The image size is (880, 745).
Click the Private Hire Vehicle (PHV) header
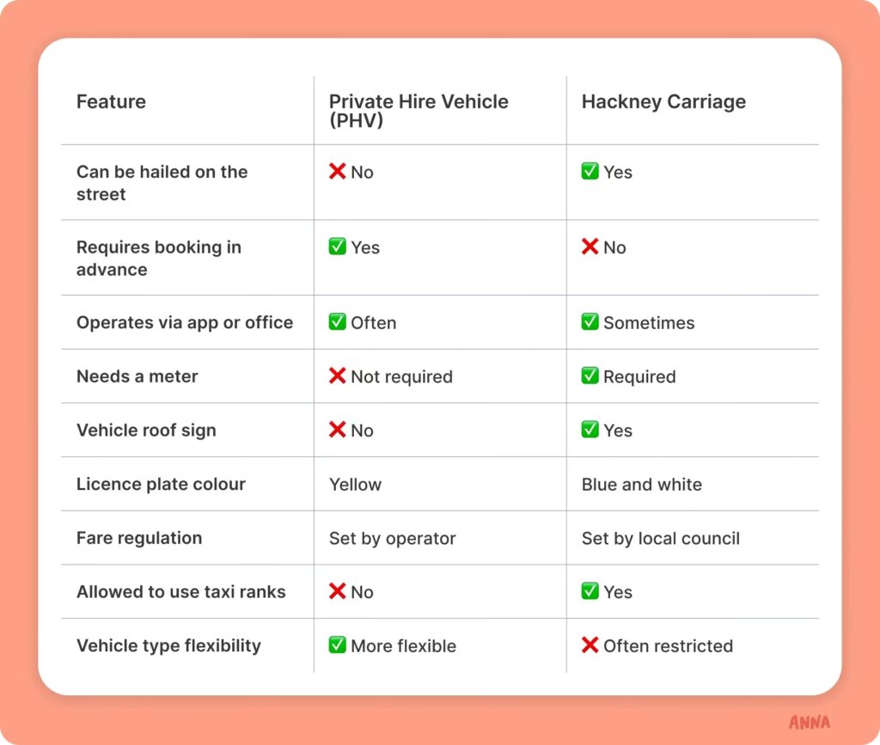coord(419,111)
